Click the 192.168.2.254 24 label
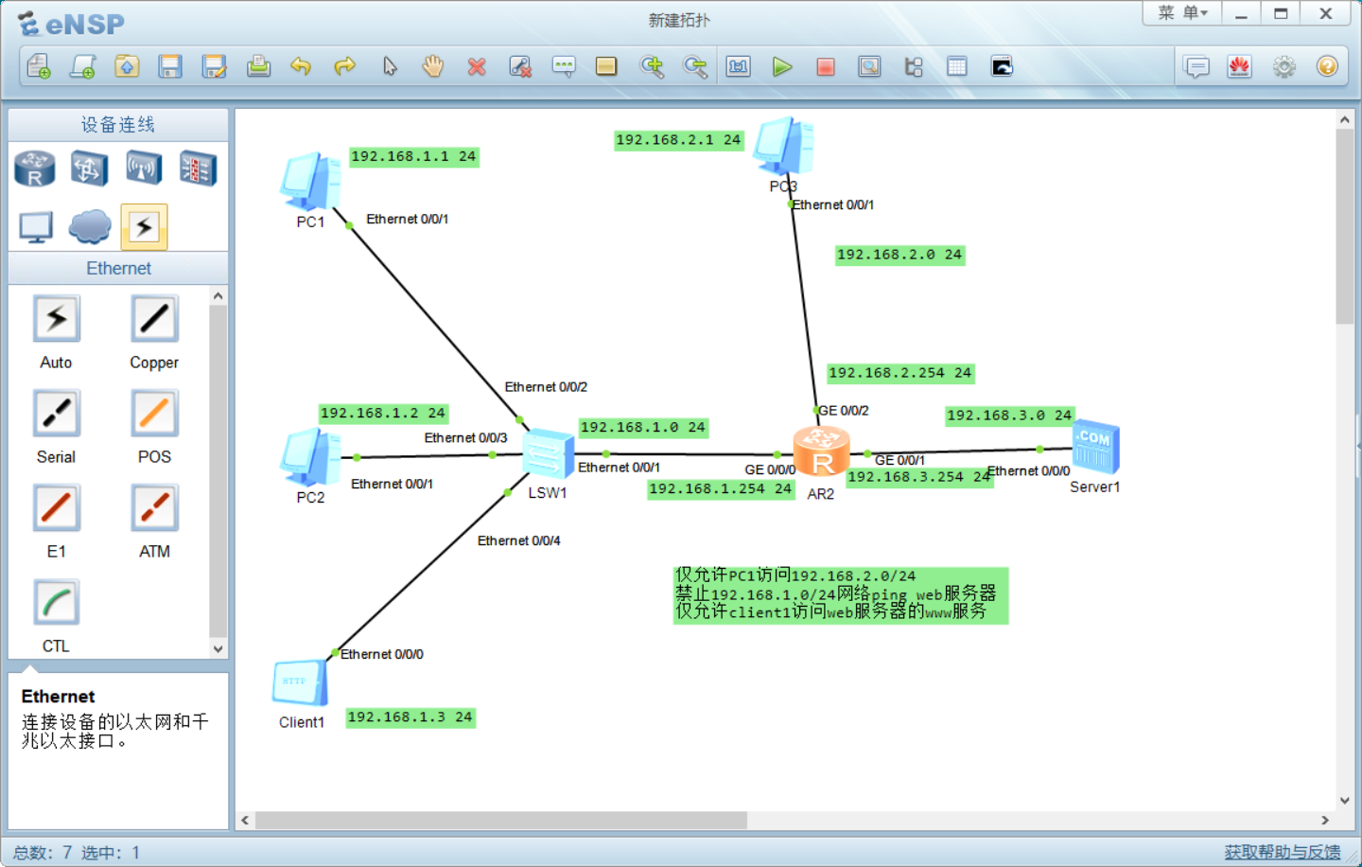Image resolution: width=1362 pixels, height=867 pixels. (900, 373)
